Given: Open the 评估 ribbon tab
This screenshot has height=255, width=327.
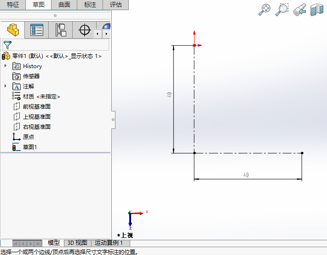Looking at the screenshot, I should (116, 5).
